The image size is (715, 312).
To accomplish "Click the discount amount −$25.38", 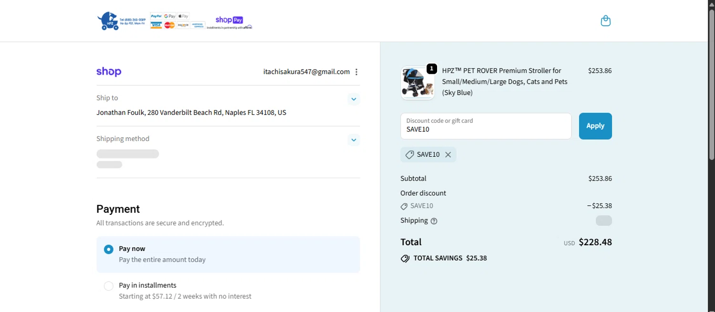I will (x=599, y=206).
